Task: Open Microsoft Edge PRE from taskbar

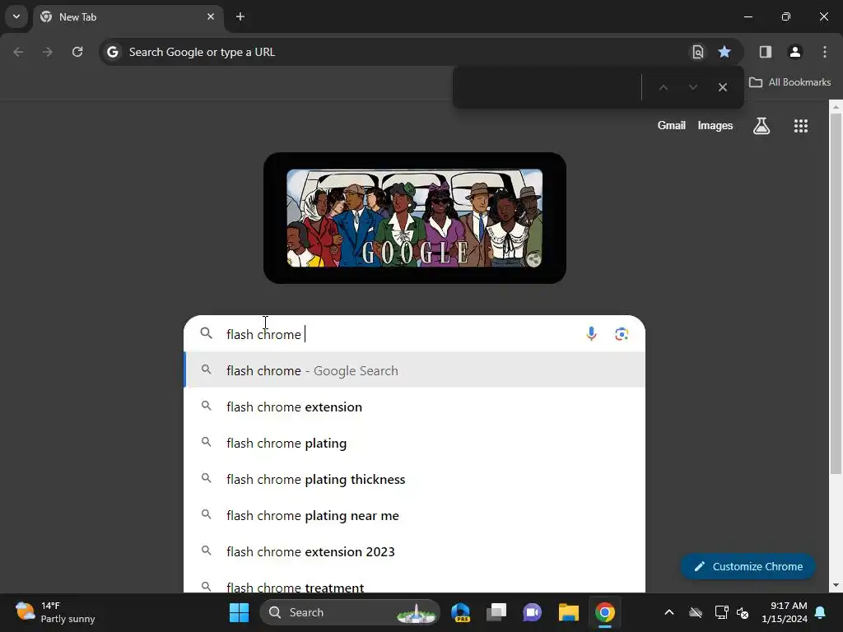Action: coord(461,612)
